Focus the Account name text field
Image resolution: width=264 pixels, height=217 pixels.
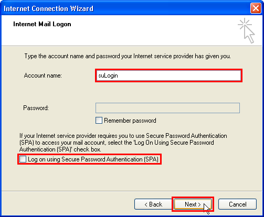[x=168, y=75]
